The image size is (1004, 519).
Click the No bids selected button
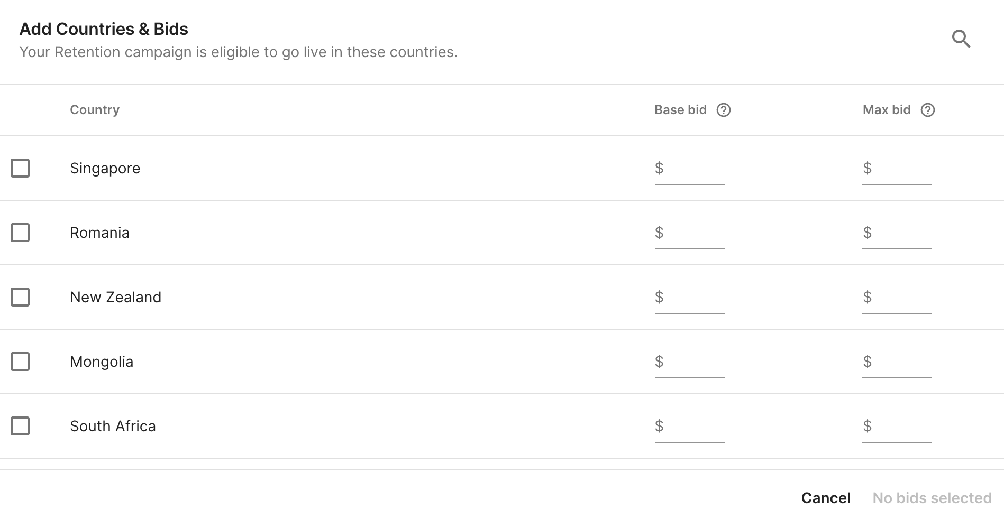coord(932,498)
